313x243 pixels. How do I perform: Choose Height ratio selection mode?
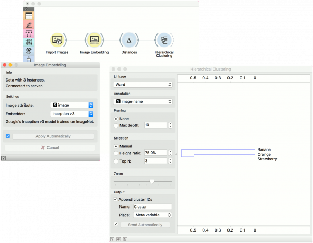[116, 153]
